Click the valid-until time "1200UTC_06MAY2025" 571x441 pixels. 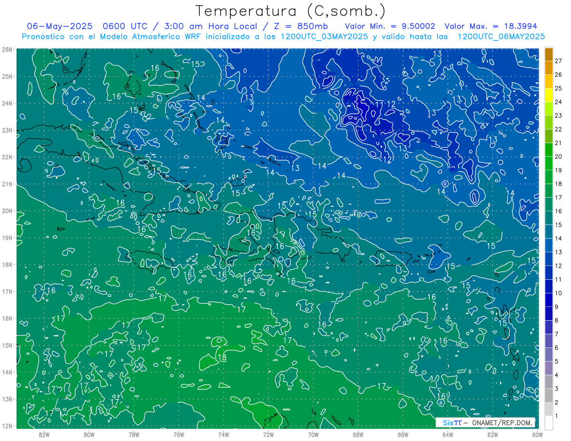tap(501, 36)
